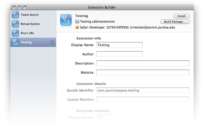Image resolution: width=204 pixels, height=125 pixels.
Task: Edit the Bundle Identifier field
Action: (x=143, y=90)
